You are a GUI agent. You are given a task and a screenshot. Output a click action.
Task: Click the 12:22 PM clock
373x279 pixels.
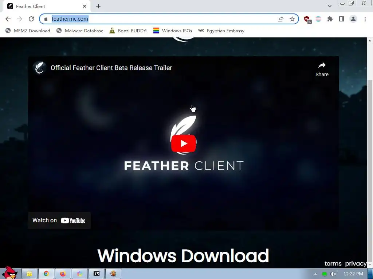click(x=353, y=274)
